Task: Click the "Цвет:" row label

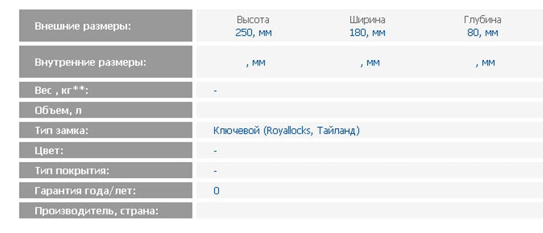Action: (x=49, y=151)
